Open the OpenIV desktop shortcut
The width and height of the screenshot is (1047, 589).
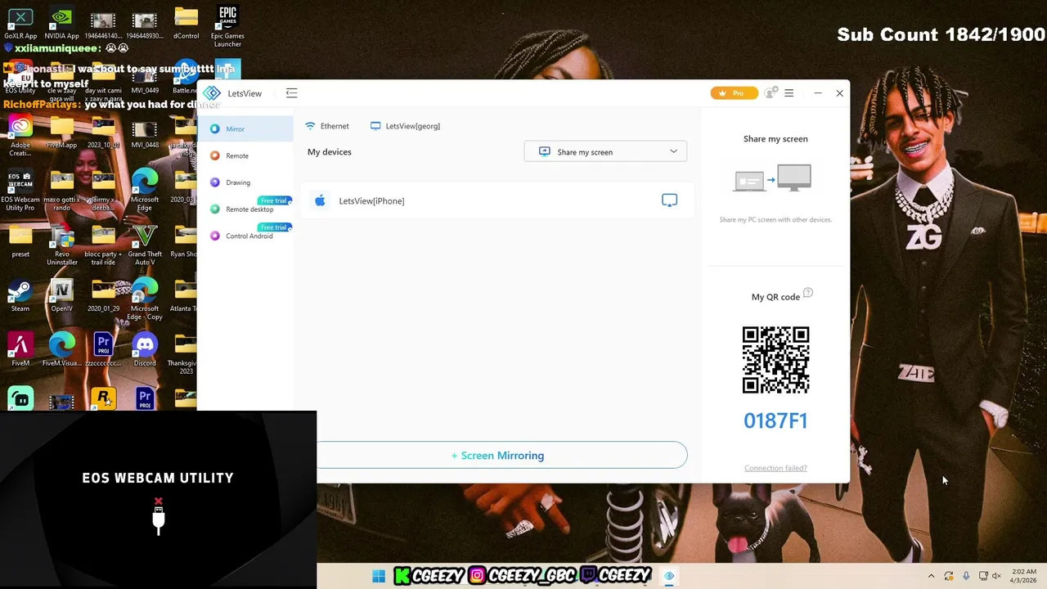tap(62, 296)
